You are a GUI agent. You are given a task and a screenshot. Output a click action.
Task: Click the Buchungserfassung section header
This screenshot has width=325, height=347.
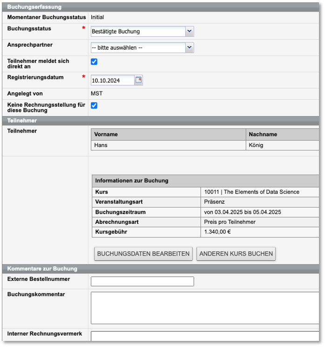[34, 7]
